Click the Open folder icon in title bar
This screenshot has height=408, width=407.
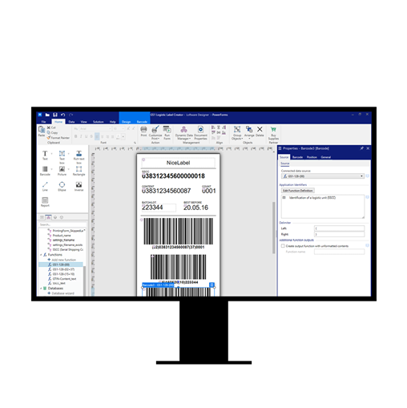point(47,115)
